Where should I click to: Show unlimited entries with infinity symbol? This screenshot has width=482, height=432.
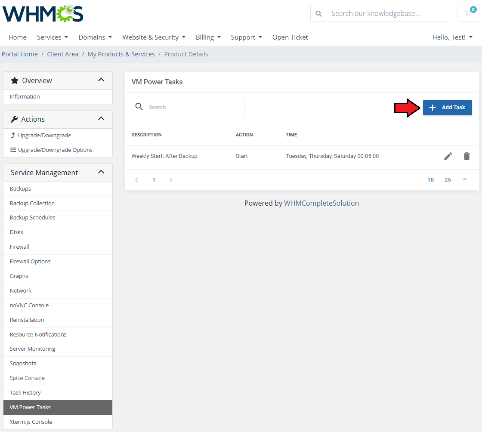[x=465, y=179]
